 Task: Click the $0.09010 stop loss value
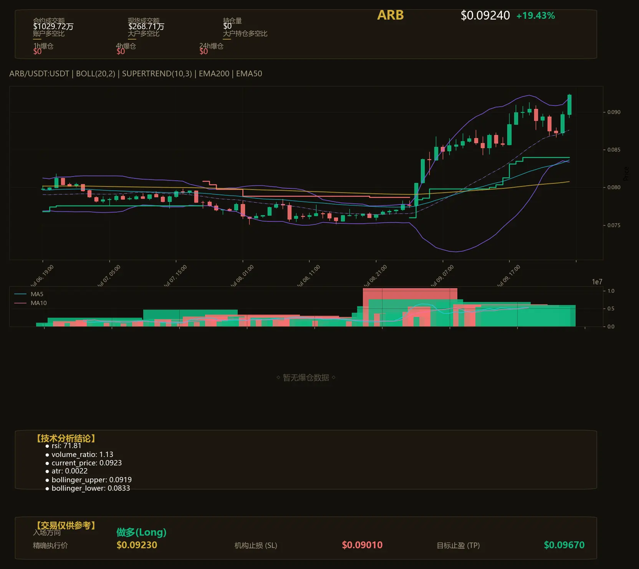click(x=362, y=545)
